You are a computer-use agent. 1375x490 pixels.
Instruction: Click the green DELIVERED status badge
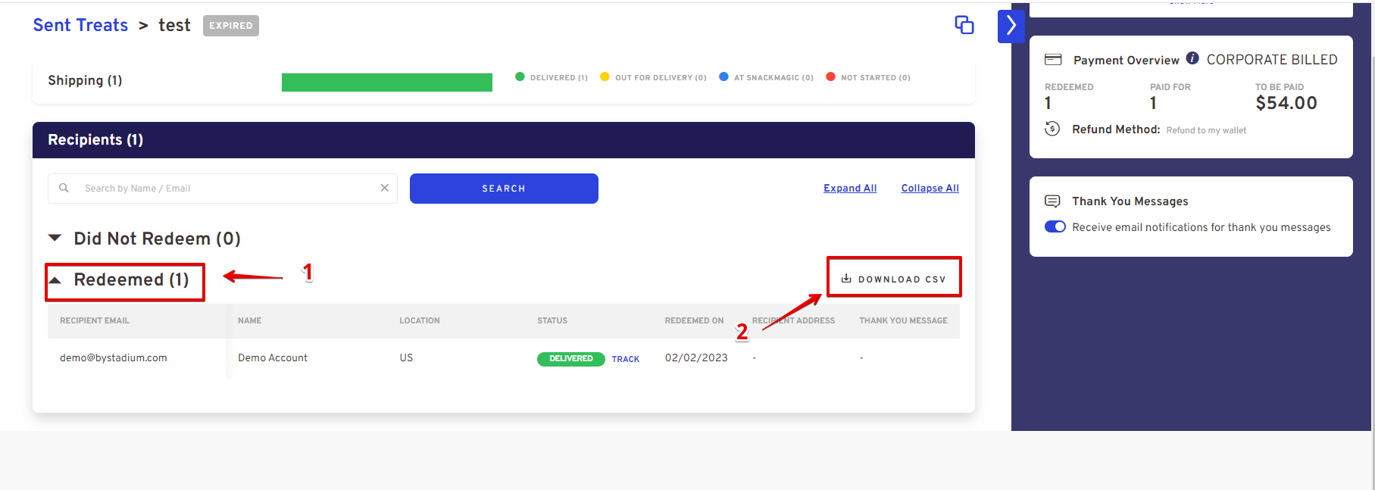pyautogui.click(x=570, y=359)
